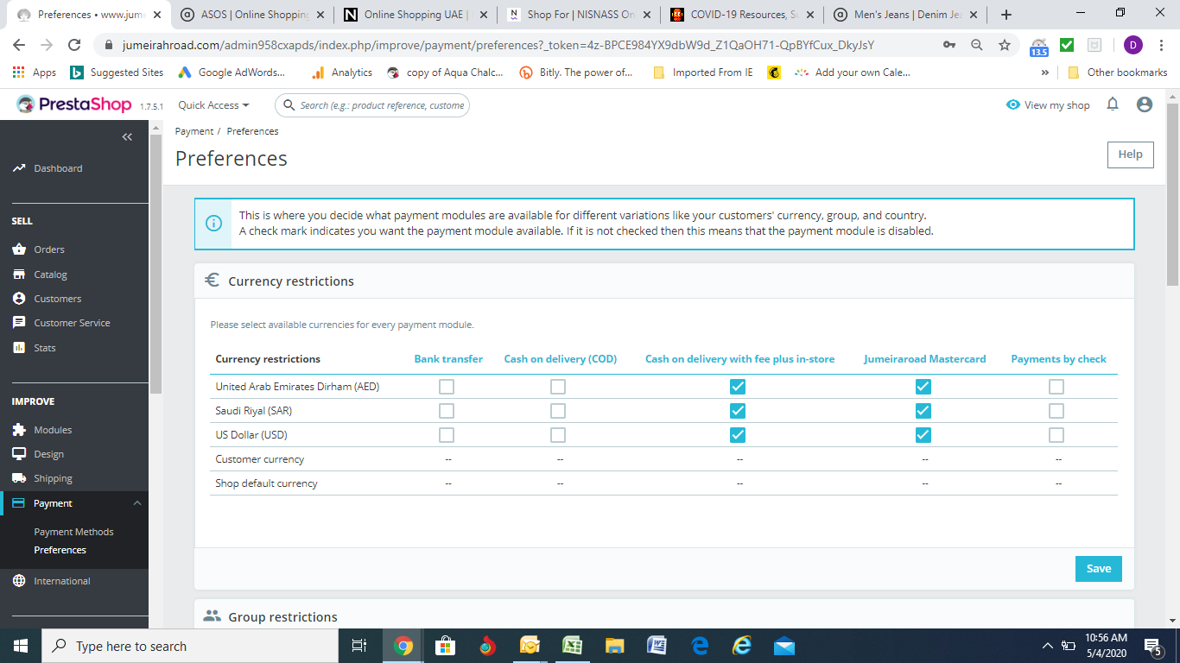Click the Shipping truck icon

tap(19, 478)
